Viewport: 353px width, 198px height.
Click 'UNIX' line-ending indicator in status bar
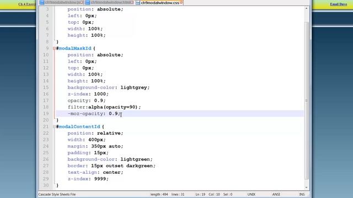(x=252, y=194)
